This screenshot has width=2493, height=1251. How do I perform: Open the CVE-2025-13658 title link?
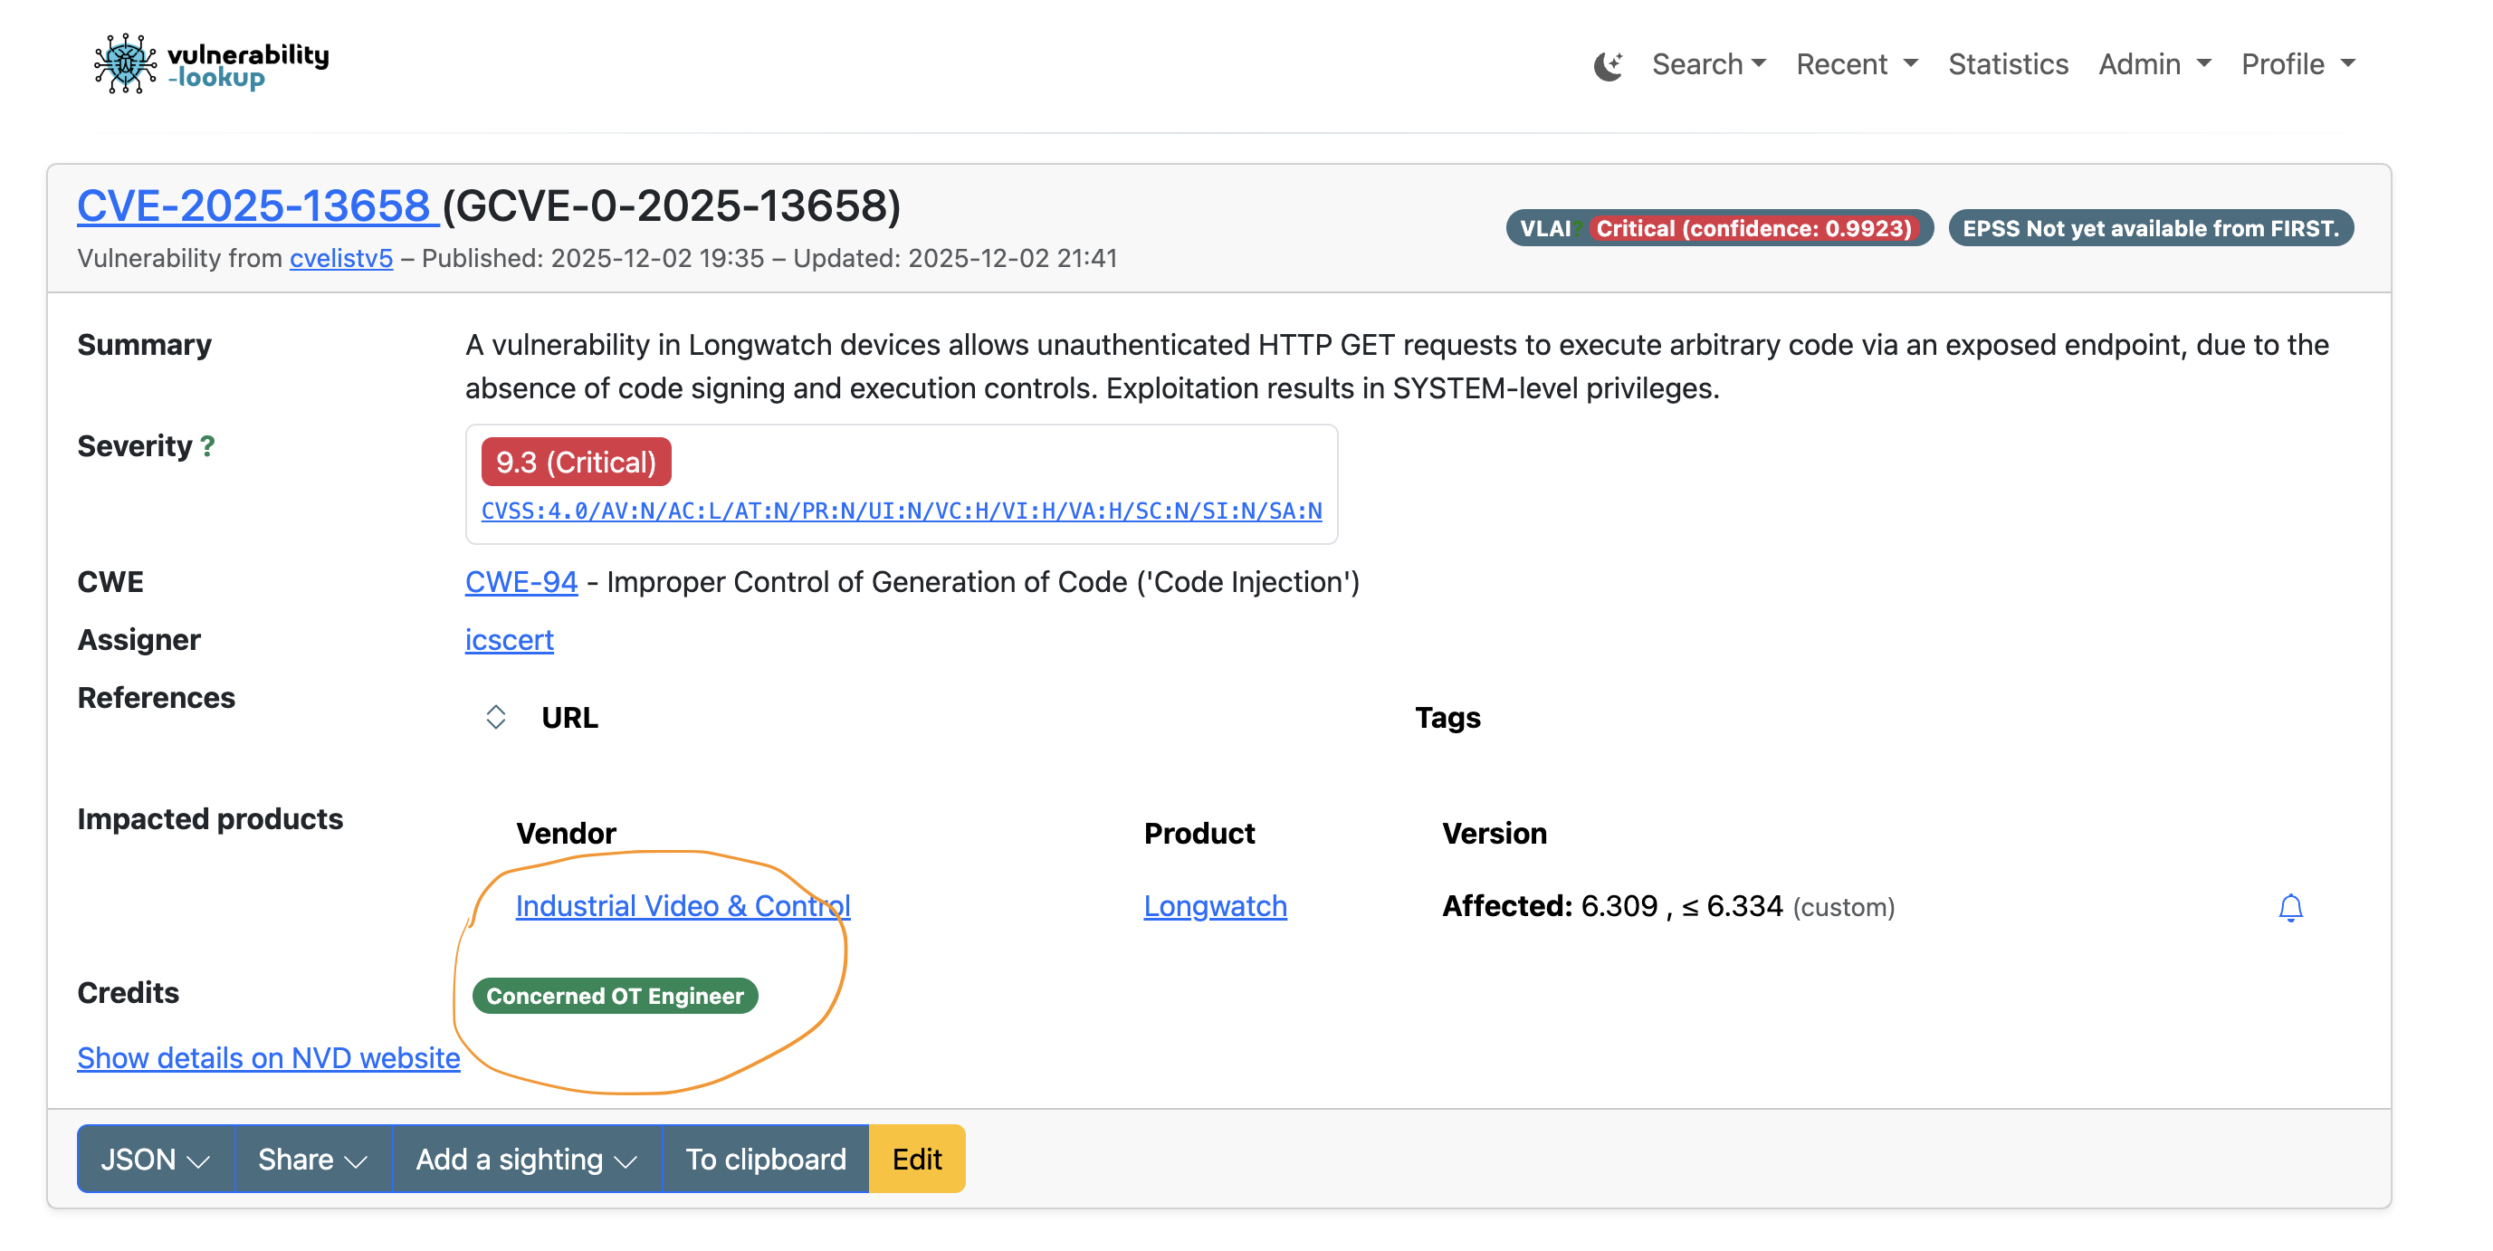coord(256,205)
